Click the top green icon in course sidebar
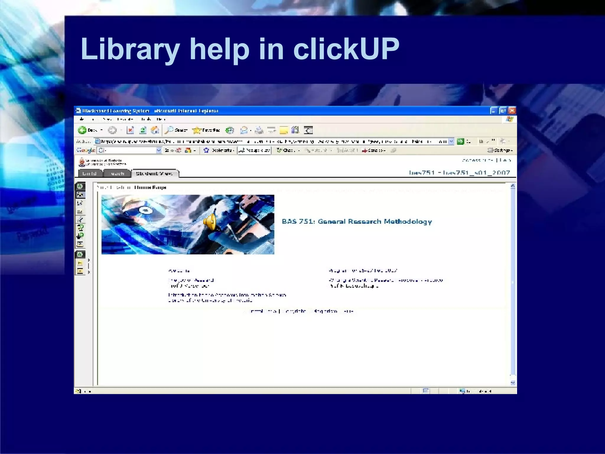 80,186
